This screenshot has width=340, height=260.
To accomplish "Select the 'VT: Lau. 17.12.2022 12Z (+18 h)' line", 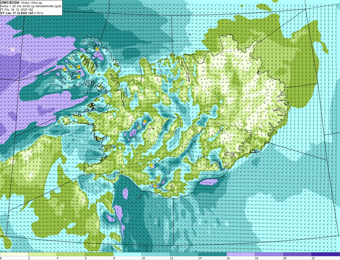I will point(22,13).
